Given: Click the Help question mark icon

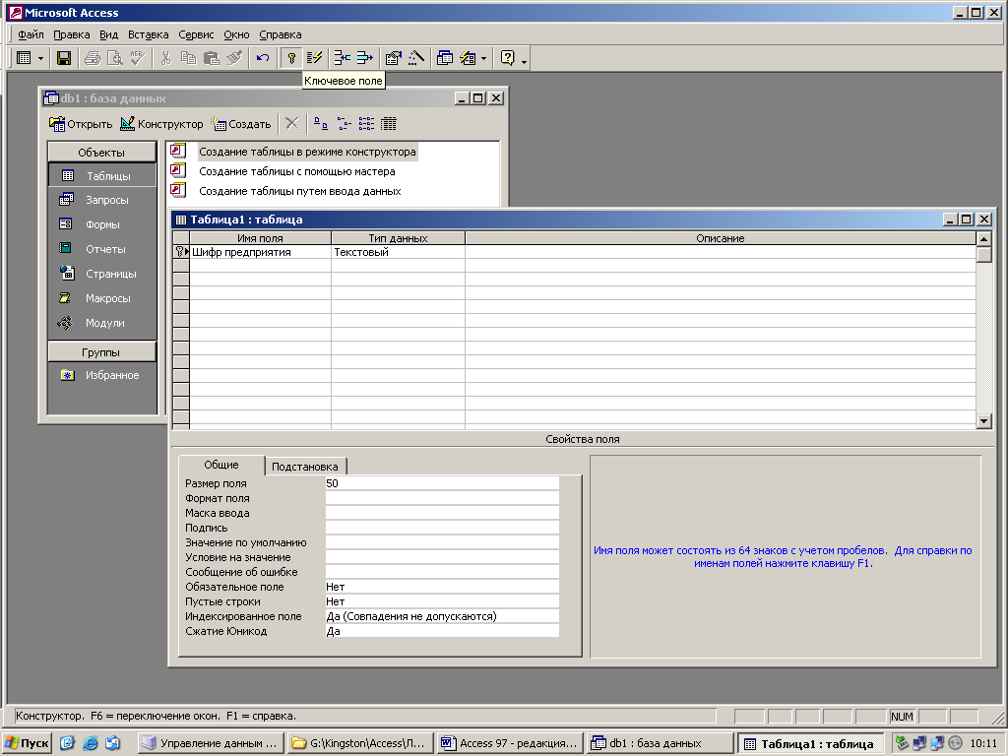Looking at the screenshot, I should (507, 58).
